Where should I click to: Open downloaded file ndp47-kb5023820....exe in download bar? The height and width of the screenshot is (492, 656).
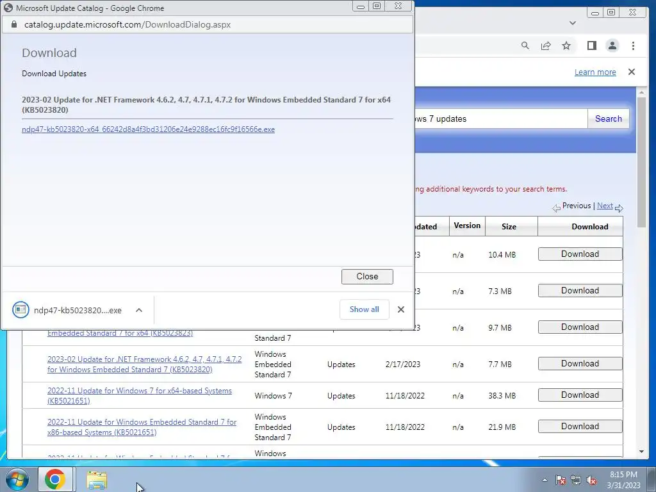click(67, 310)
